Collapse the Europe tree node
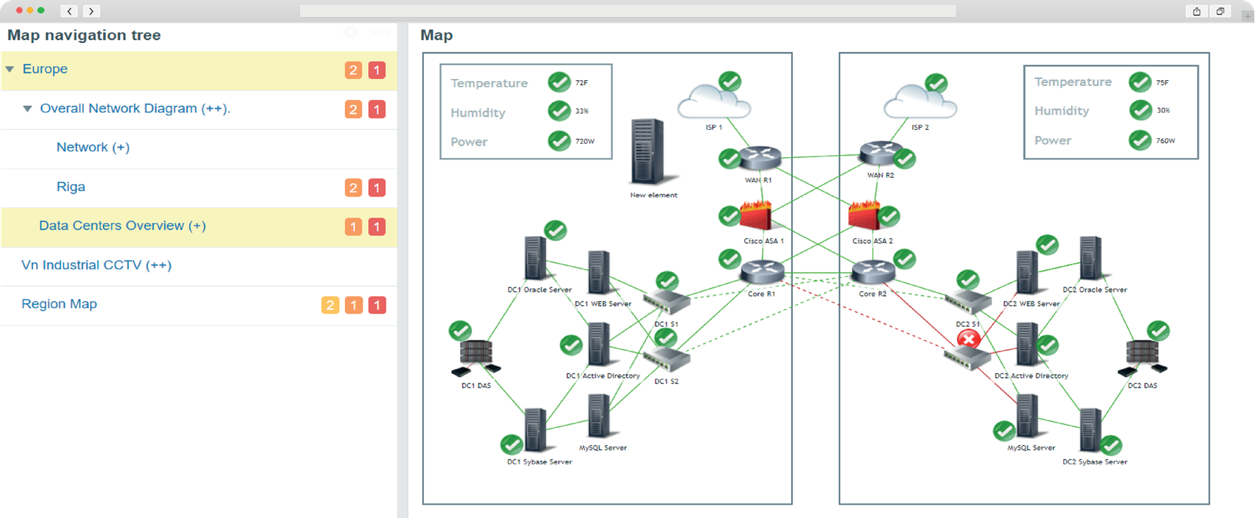 coord(10,69)
